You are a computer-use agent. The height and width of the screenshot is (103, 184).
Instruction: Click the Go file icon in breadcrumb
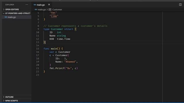[x=36, y=9]
